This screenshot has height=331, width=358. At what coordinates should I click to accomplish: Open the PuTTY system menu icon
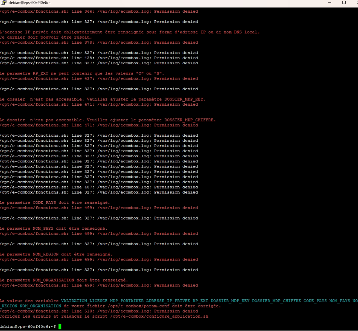[x=4, y=3]
